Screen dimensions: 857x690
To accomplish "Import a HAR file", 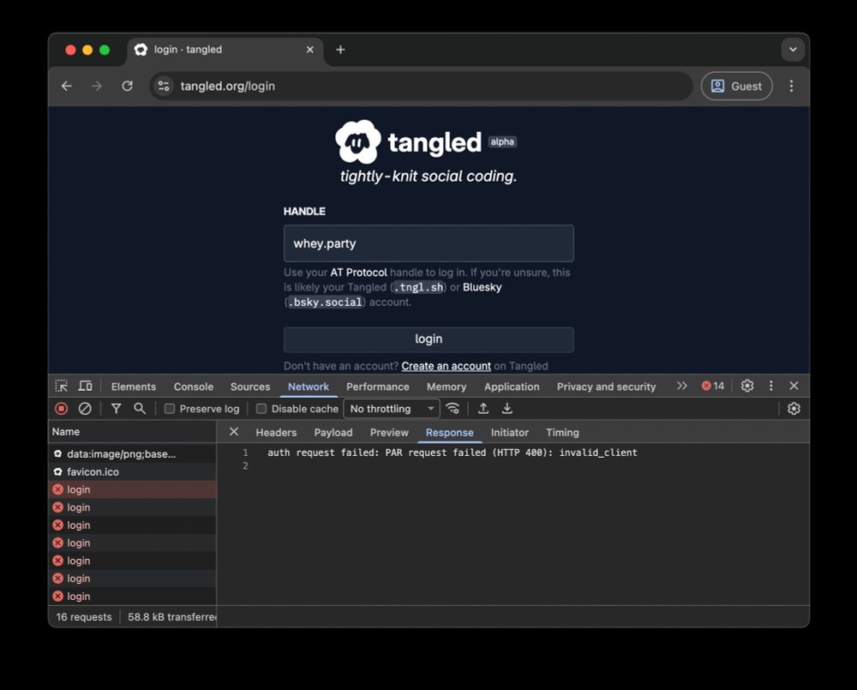I will [483, 409].
